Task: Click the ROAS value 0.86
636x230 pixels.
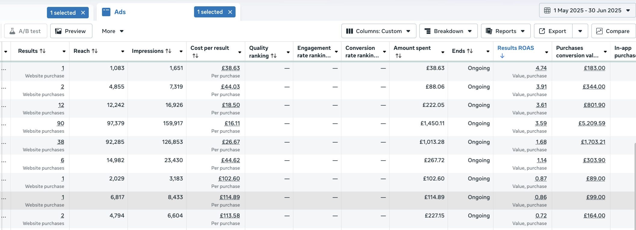Action: [541, 197]
